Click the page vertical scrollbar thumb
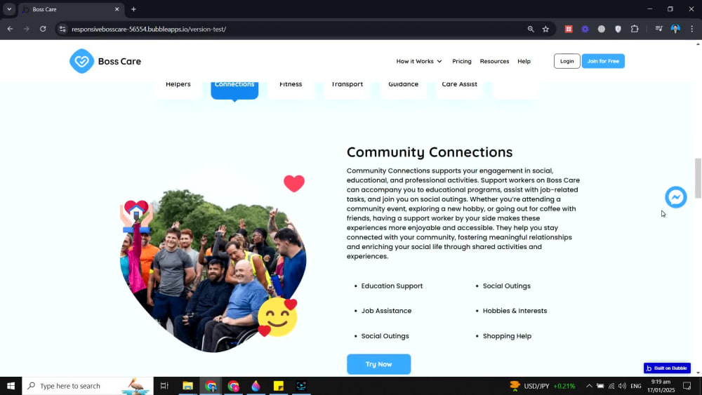The image size is (702, 395). [x=698, y=178]
